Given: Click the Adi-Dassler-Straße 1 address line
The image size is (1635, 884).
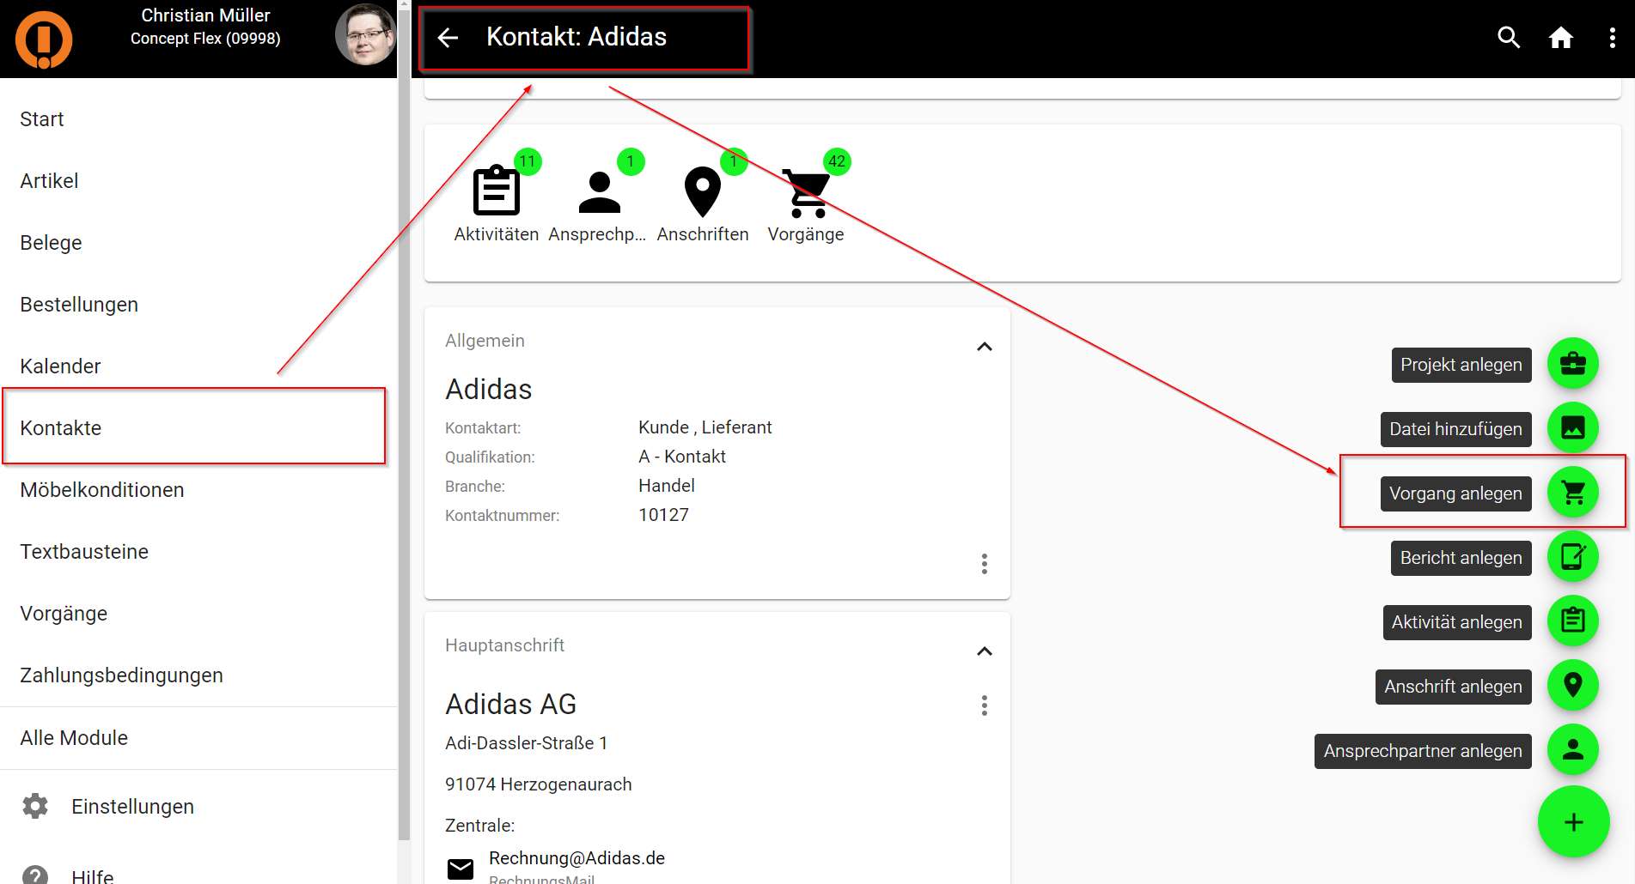Looking at the screenshot, I should click(x=526, y=743).
